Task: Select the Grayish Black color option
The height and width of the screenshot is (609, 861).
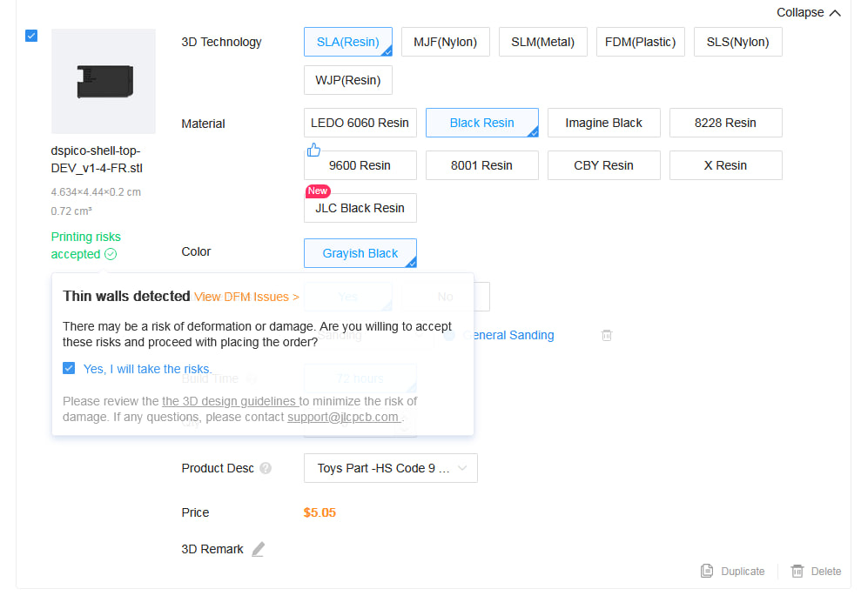Action: (x=360, y=253)
